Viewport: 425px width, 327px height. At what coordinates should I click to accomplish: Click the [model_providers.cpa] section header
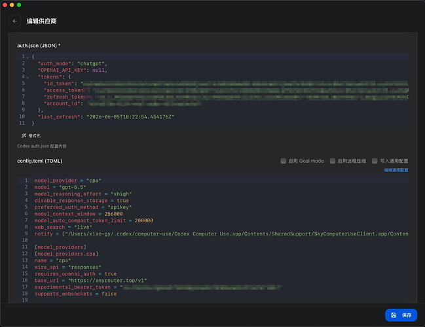point(66,254)
